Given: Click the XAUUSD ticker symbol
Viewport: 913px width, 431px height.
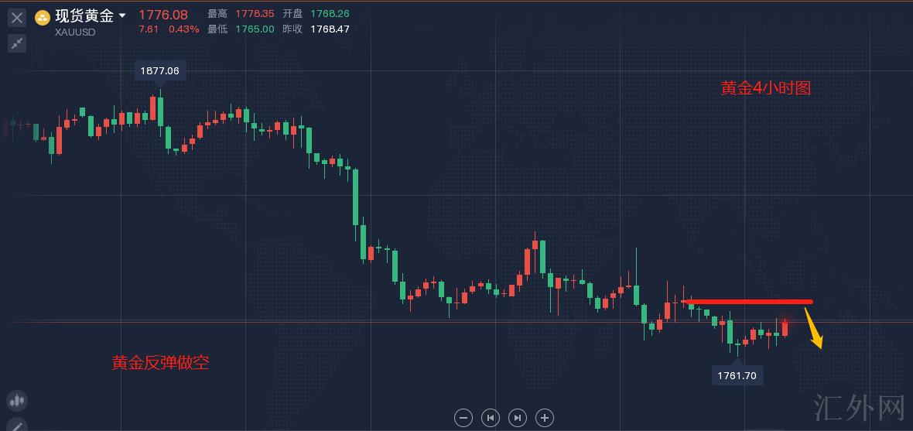Looking at the screenshot, I should point(75,32).
